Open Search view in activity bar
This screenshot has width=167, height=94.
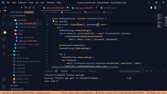point(4,16)
